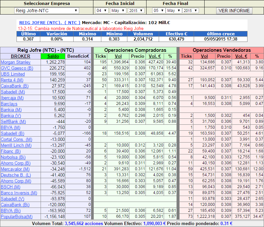Select the último cruce value 05/05/2015 17:38

coord(221,39)
